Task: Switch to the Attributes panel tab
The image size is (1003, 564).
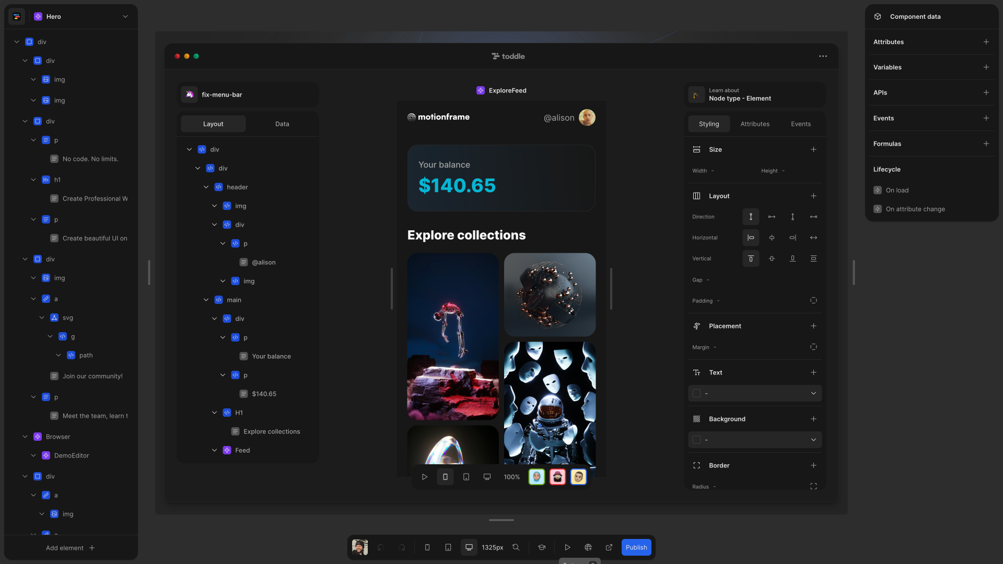Action: click(755, 124)
